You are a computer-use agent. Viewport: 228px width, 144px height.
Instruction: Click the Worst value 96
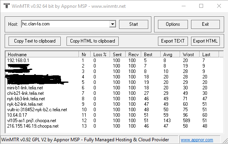point(185,115)
